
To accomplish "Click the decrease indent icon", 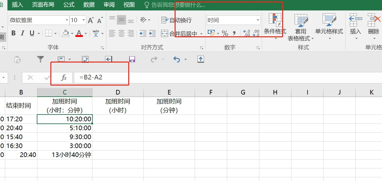I will [143, 33].
